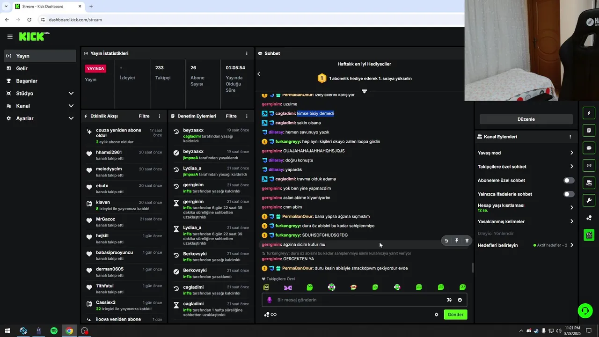Click the YAYINDA live badge
This screenshot has height=337, width=599.
tap(95, 68)
